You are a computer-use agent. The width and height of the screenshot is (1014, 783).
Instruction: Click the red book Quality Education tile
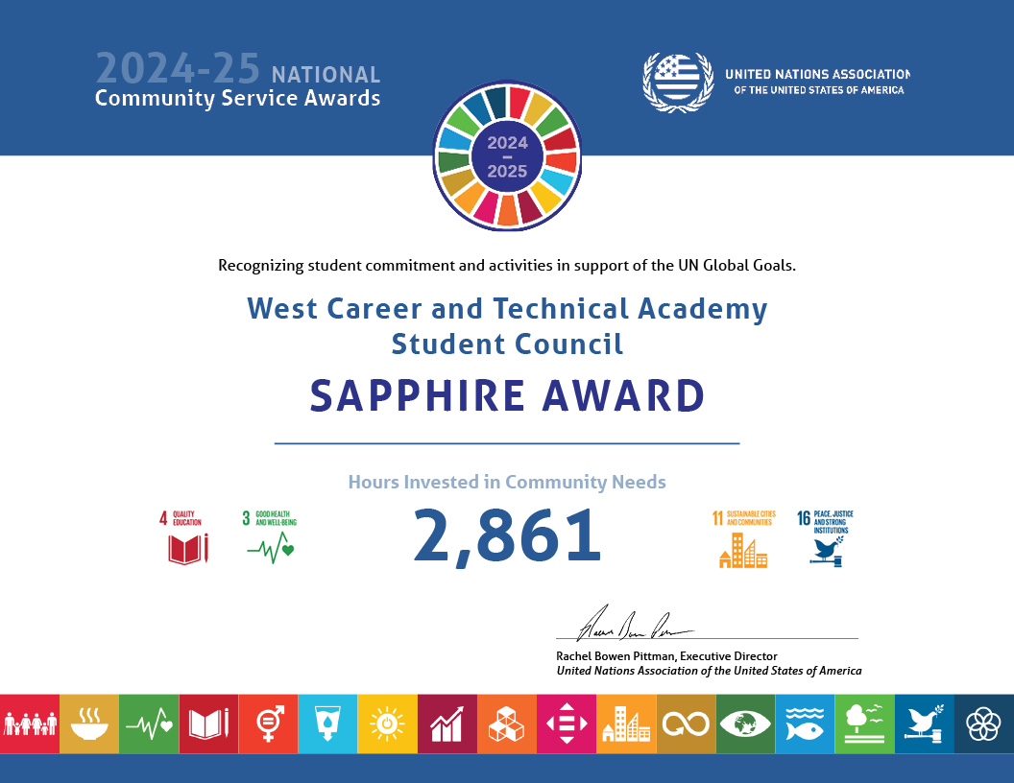point(209,724)
